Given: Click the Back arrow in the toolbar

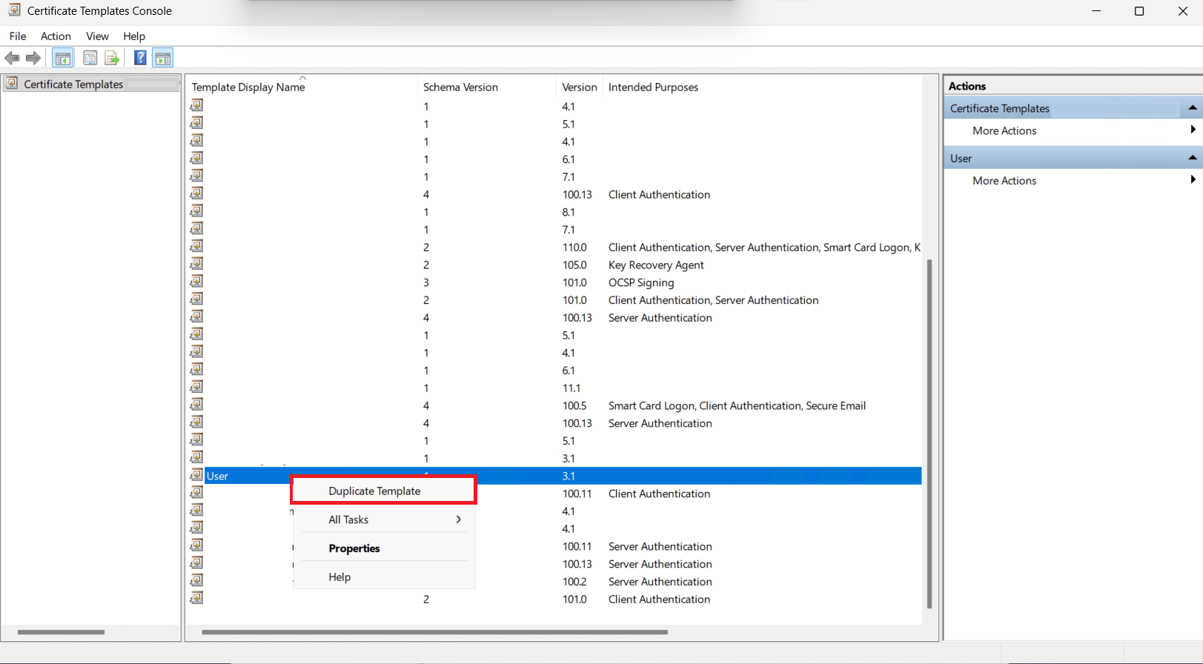Looking at the screenshot, I should tap(12, 58).
